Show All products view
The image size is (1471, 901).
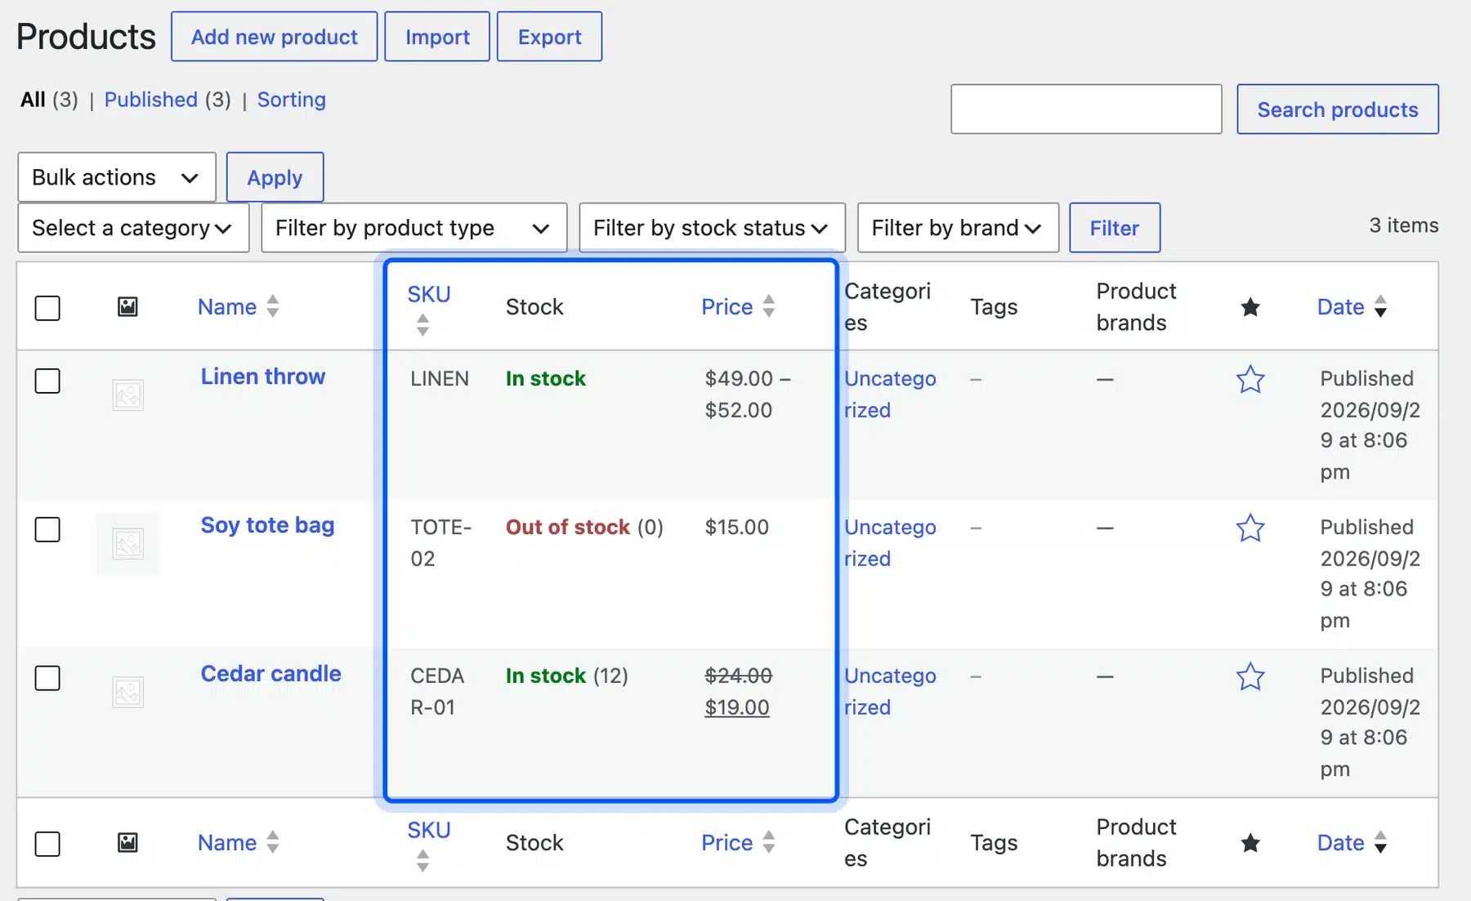coord(33,100)
